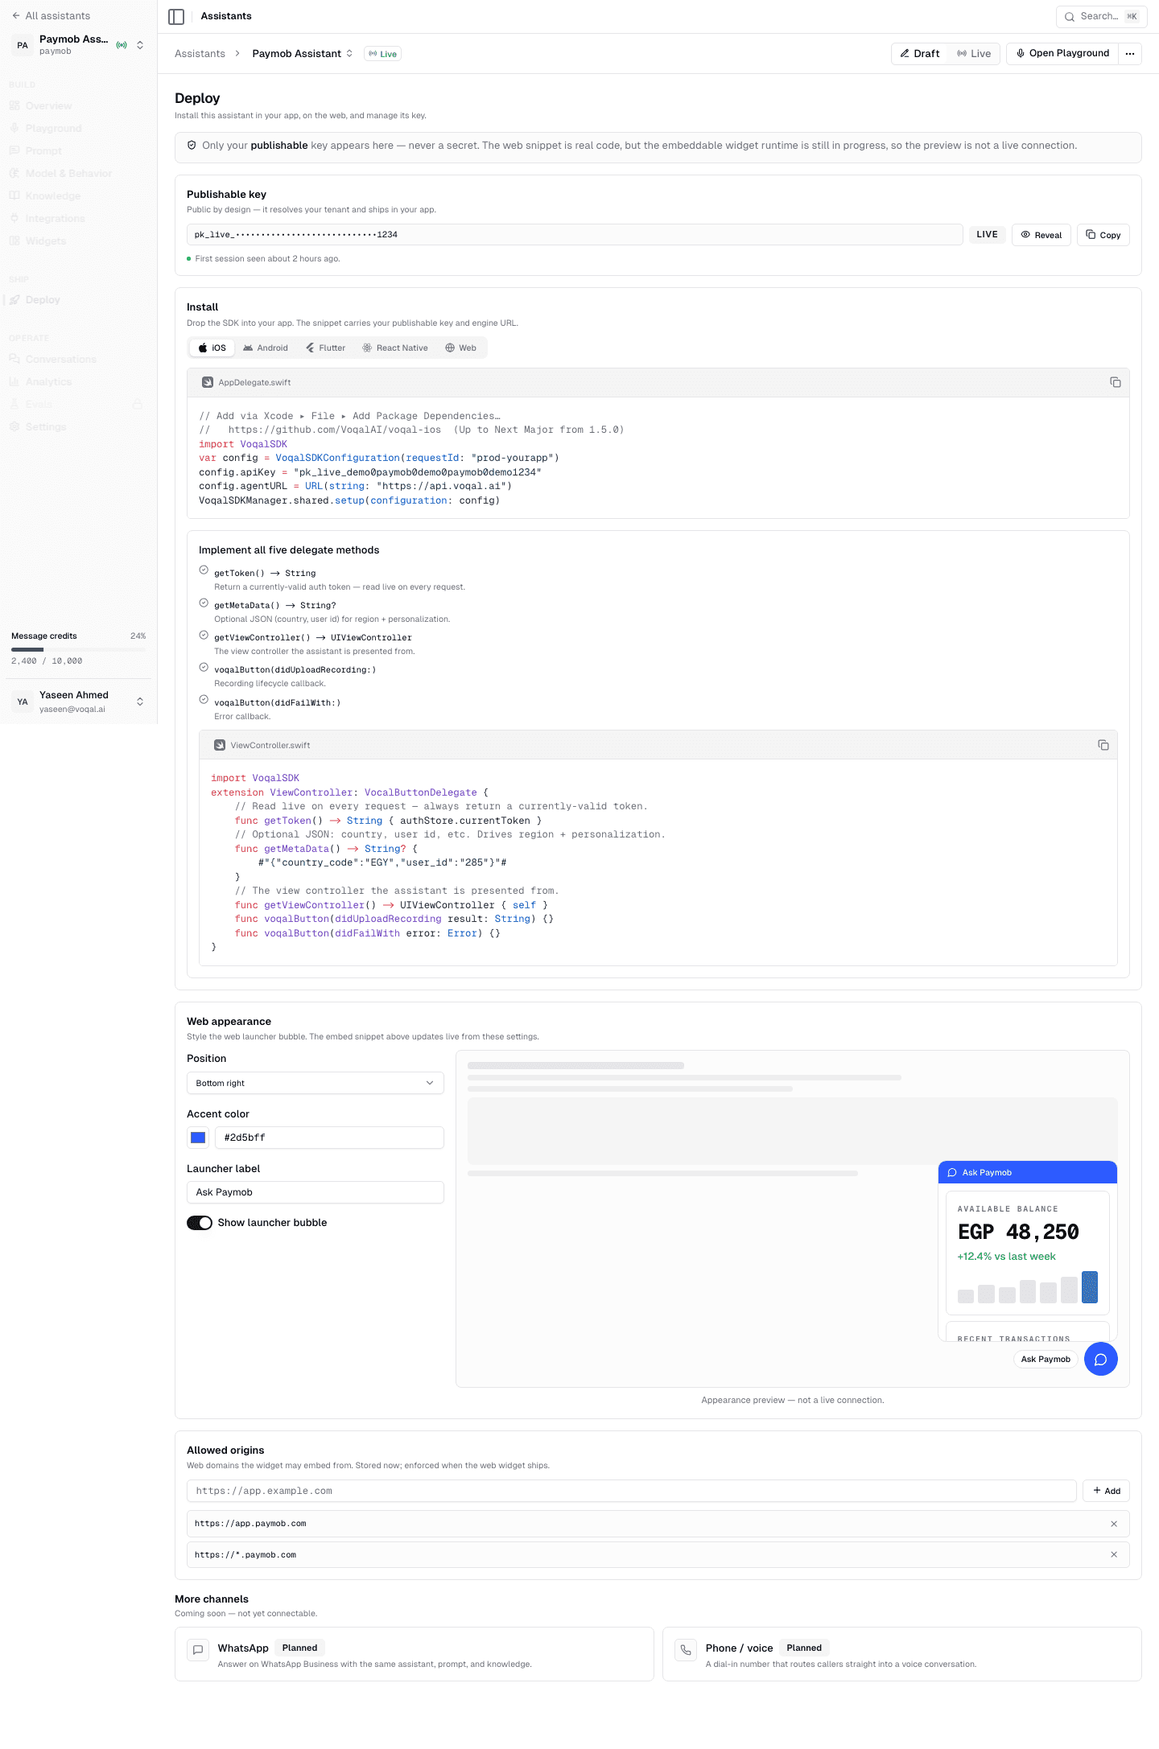Image resolution: width=1159 pixels, height=1749 pixels.
Task: Select the Web install tab
Action: point(461,348)
